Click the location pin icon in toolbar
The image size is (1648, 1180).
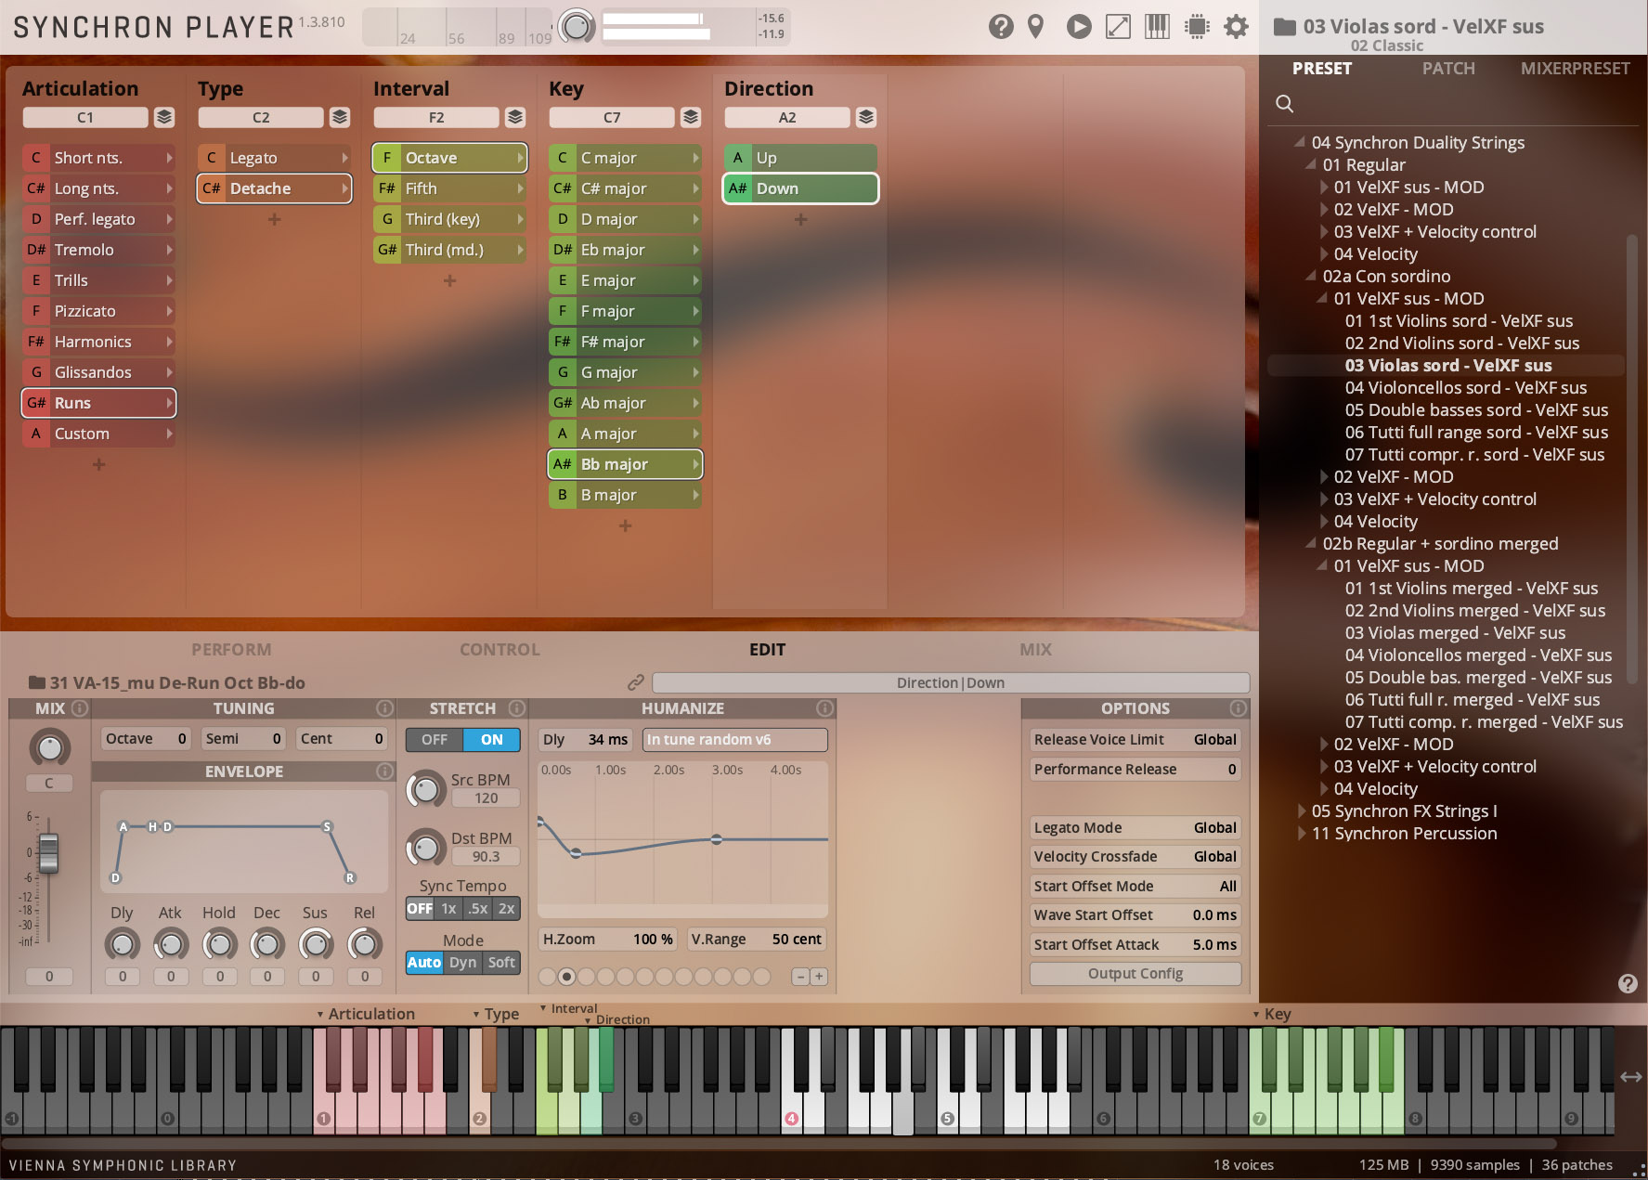coord(1036,26)
